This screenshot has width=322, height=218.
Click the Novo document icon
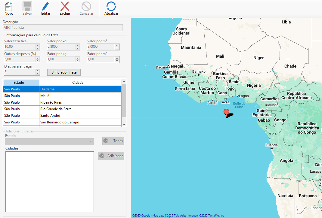(9, 6)
